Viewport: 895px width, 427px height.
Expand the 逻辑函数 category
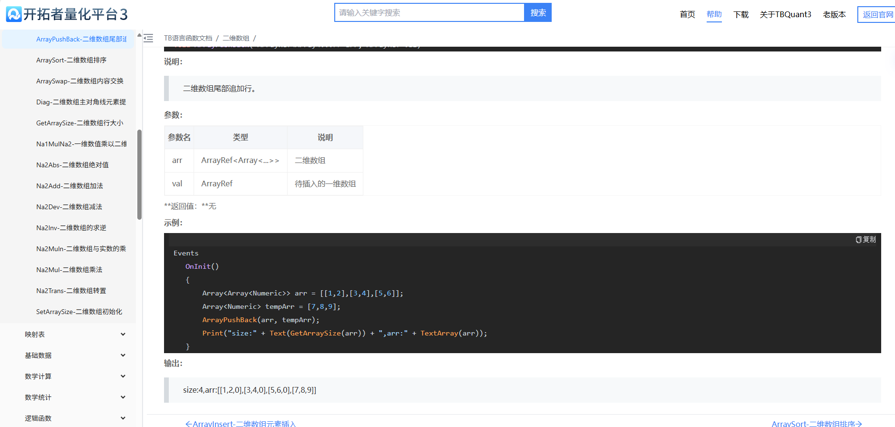tap(123, 418)
